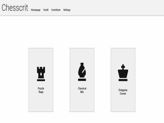Open the Homepage nav link
Viewport: 164px width, 123px height.
click(x=36, y=10)
